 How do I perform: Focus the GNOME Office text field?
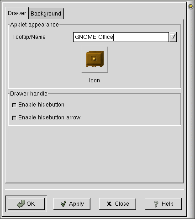click(121, 37)
